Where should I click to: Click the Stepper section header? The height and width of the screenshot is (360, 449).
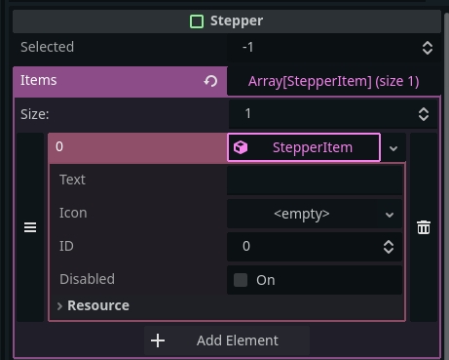click(227, 21)
